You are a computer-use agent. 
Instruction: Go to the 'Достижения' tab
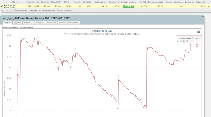51,23
